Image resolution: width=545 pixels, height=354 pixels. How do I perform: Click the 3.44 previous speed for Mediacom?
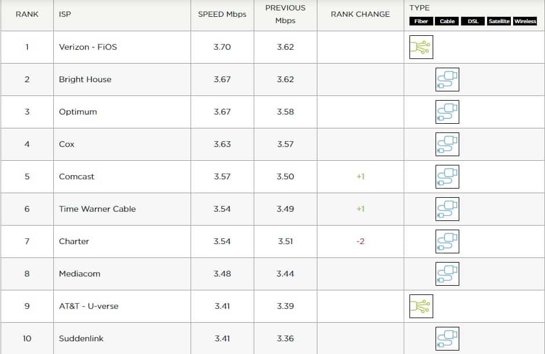286,274
